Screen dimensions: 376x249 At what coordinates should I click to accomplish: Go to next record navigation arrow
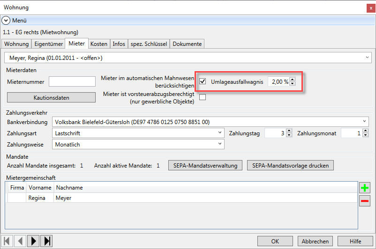pyautogui.click(x=34, y=241)
